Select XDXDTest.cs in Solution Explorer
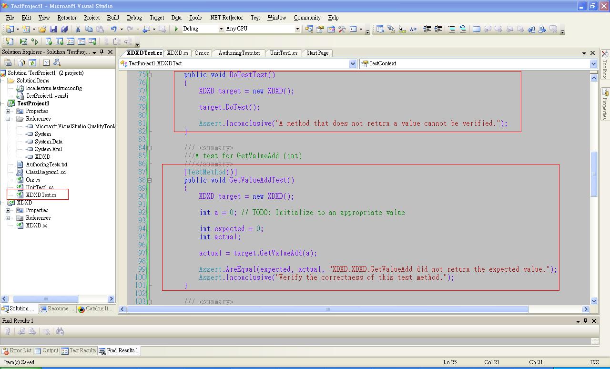 coord(41,195)
